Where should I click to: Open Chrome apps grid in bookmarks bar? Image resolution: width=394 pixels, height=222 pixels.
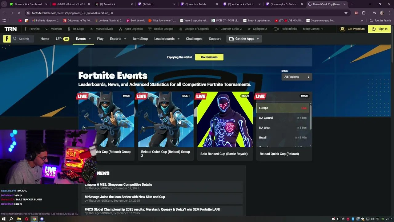[x=4, y=21]
